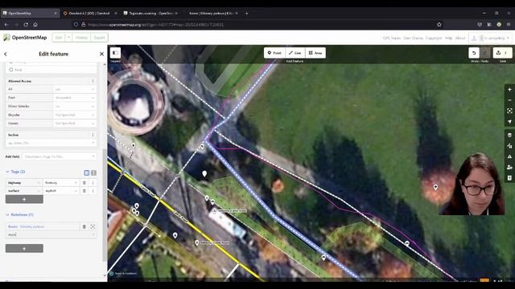Open Incline field options menu
515x289 pixels.
point(93,135)
